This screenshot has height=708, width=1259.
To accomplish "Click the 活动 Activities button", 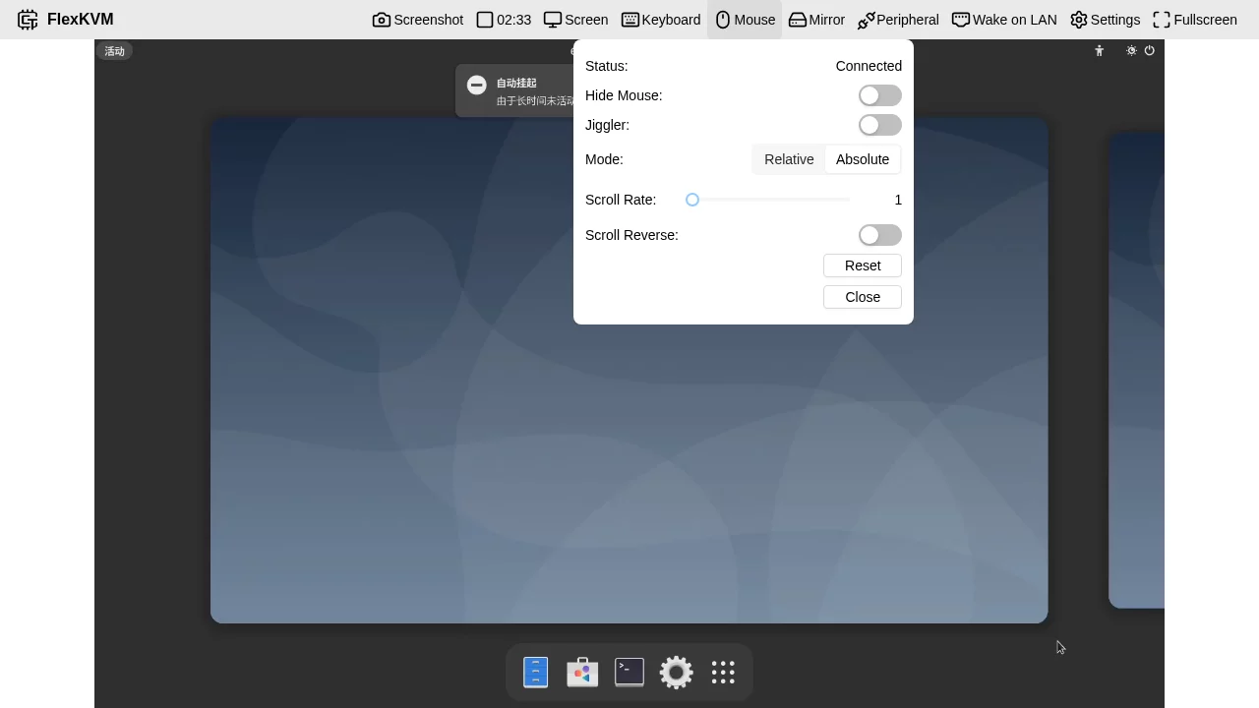I will 115,51.
